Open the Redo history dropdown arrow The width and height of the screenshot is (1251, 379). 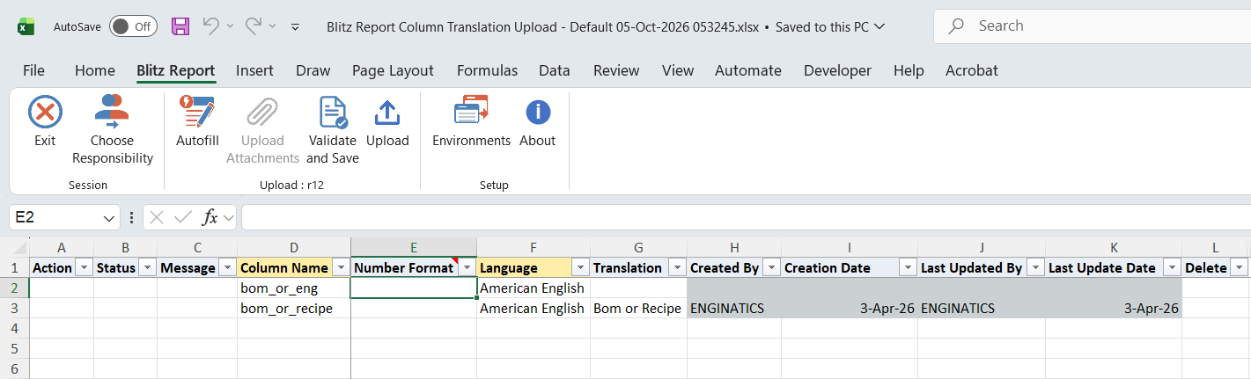(273, 27)
